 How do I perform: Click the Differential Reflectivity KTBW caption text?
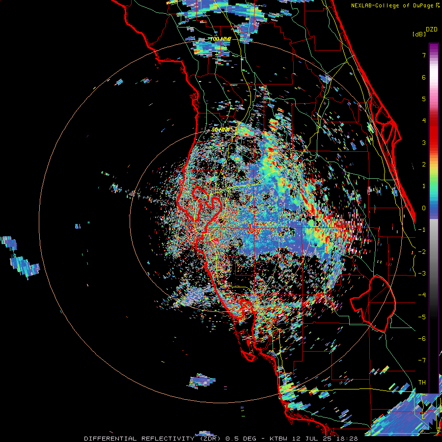point(221,439)
